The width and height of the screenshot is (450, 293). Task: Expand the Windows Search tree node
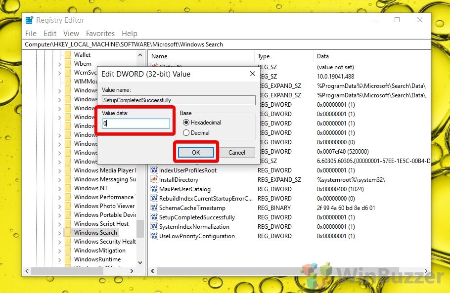coord(60,233)
